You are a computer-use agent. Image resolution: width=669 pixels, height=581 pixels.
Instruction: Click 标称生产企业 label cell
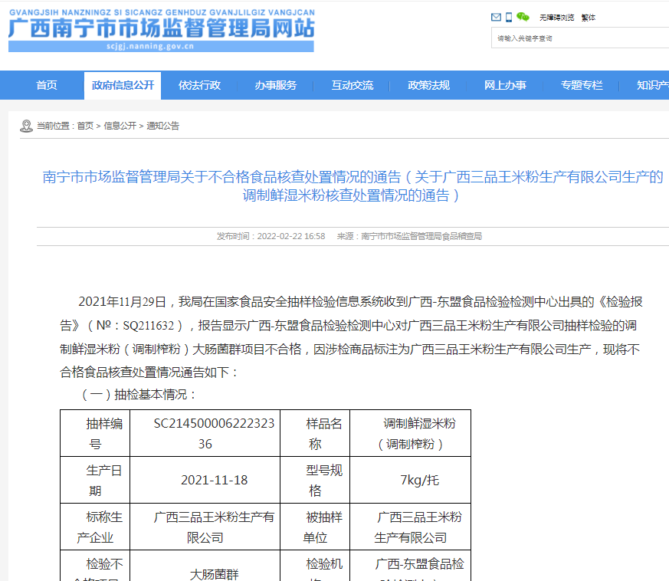(95, 527)
